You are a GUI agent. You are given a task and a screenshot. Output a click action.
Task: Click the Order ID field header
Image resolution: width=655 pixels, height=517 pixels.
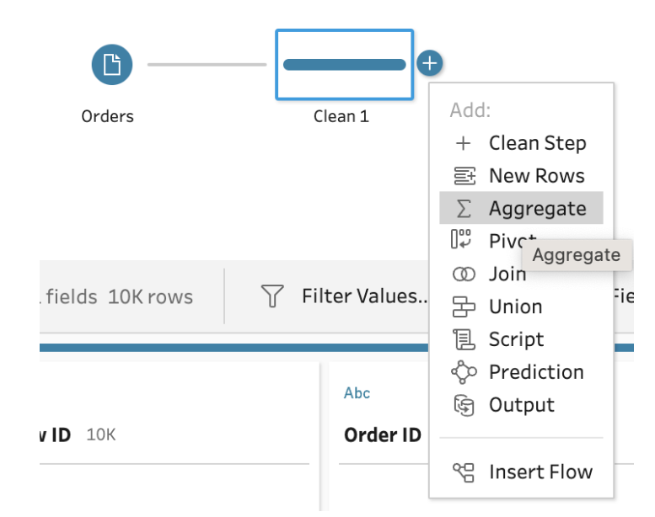click(382, 435)
